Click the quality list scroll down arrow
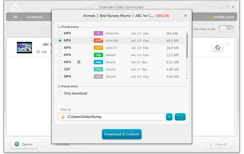The height and width of the screenshot is (154, 244). (x=187, y=78)
